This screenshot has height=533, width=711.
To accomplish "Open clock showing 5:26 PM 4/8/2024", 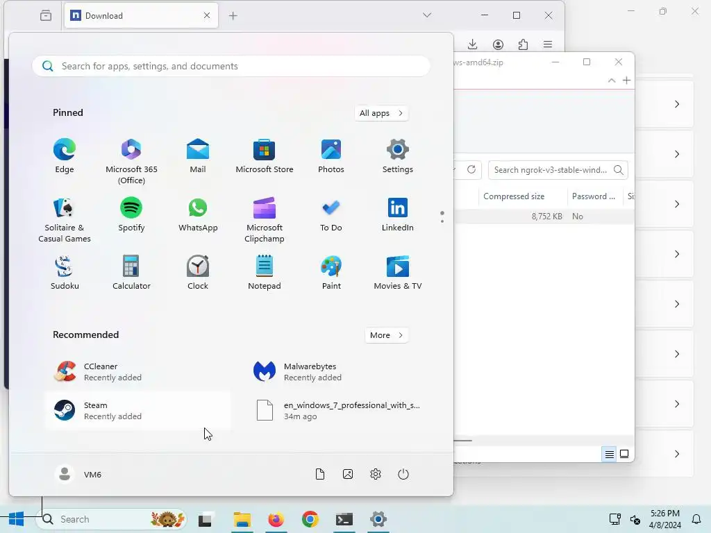I will 664,519.
